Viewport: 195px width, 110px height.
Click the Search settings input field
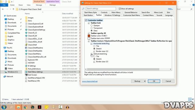point(101,9)
